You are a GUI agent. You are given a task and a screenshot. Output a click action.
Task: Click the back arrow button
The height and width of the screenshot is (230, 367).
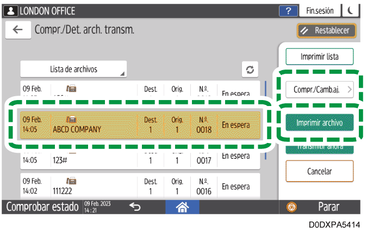click(x=18, y=30)
